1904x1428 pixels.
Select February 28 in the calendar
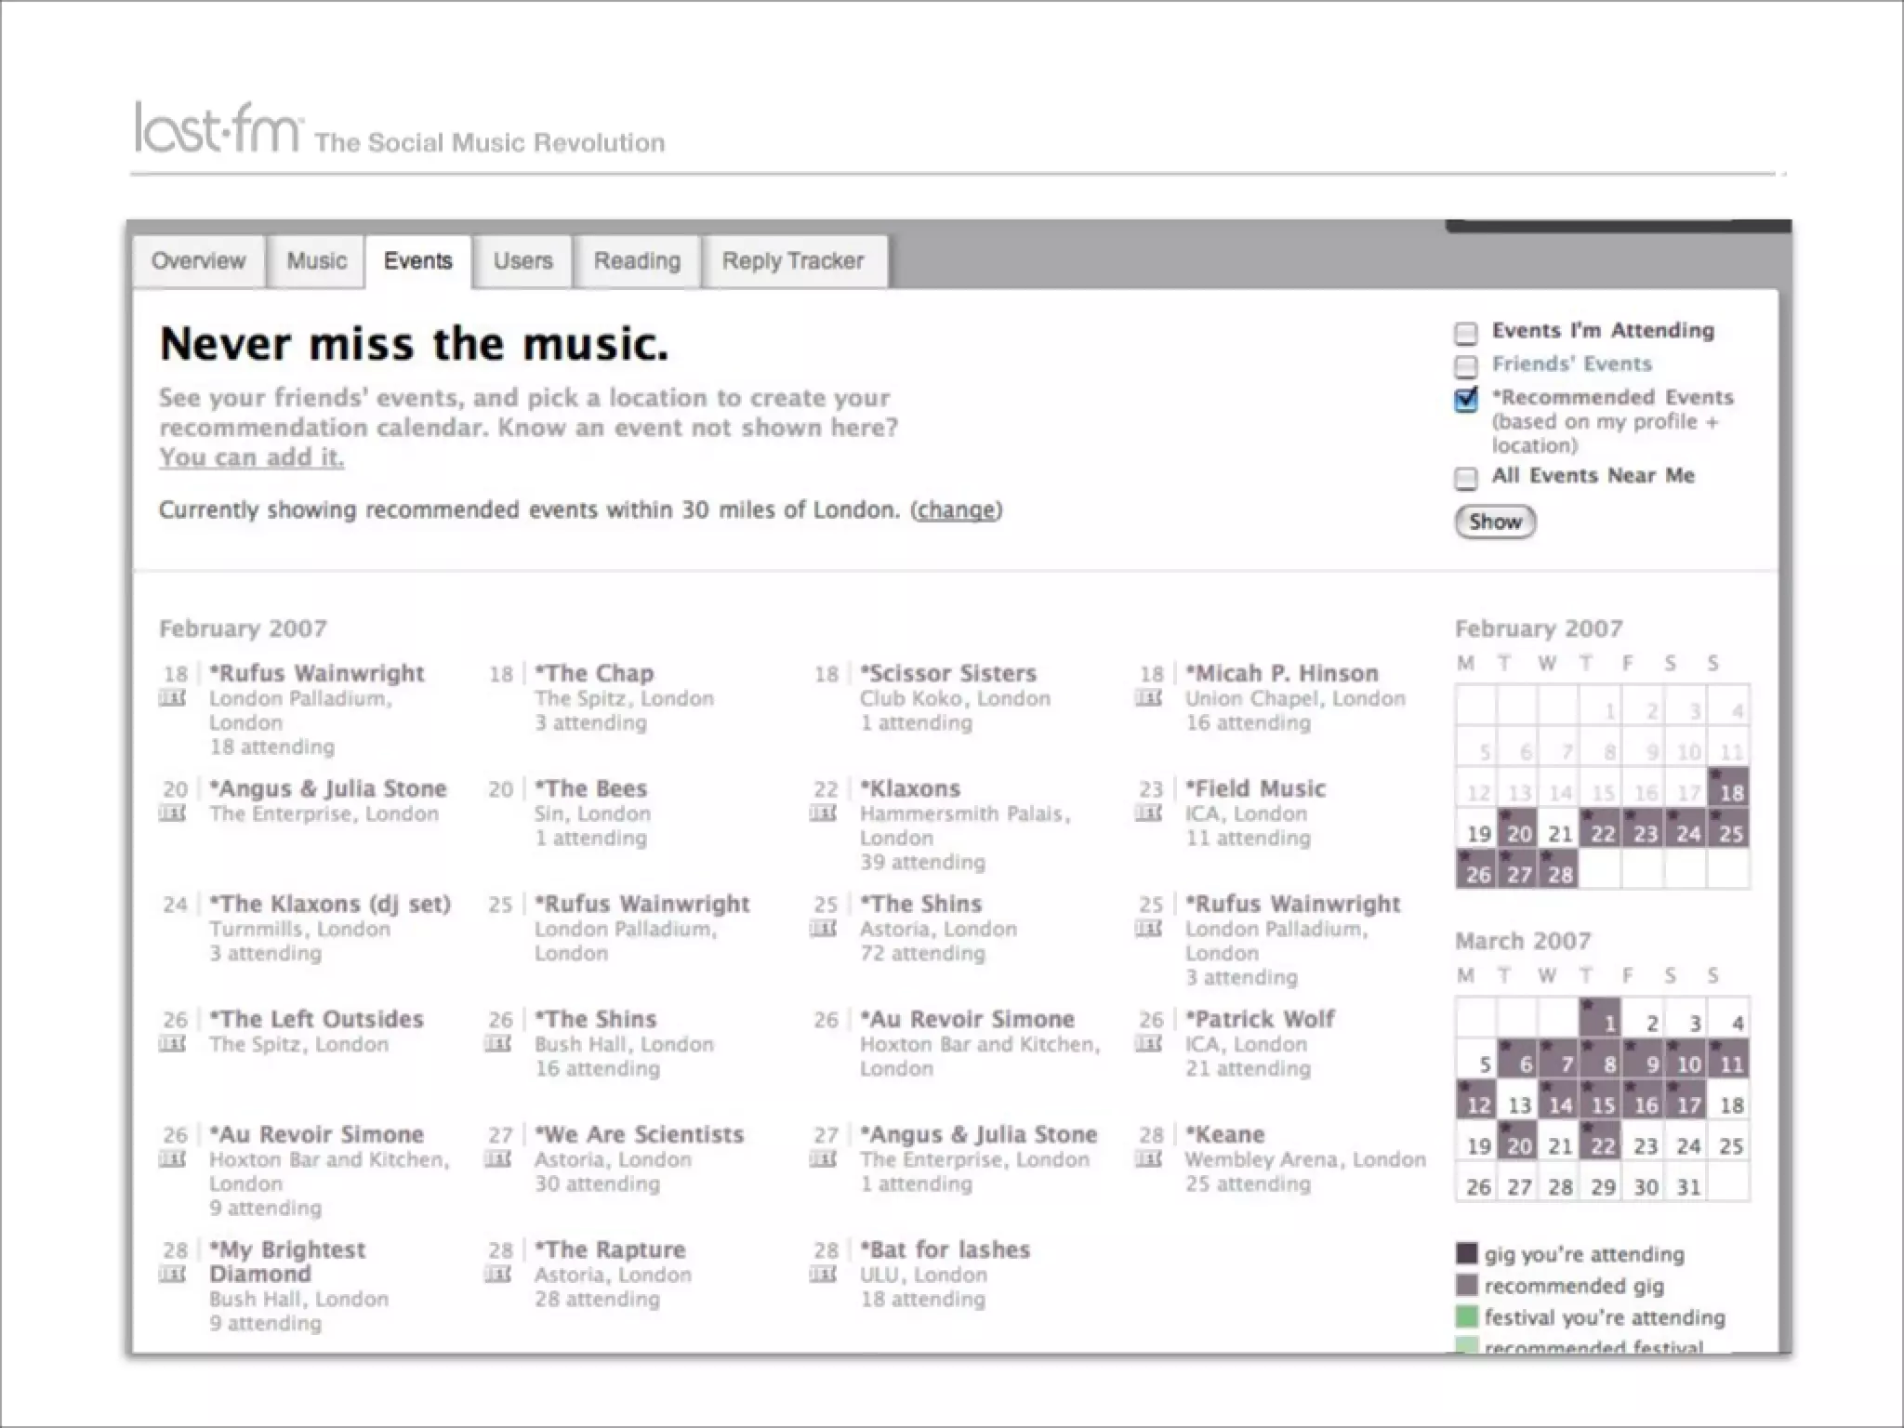(x=1559, y=869)
